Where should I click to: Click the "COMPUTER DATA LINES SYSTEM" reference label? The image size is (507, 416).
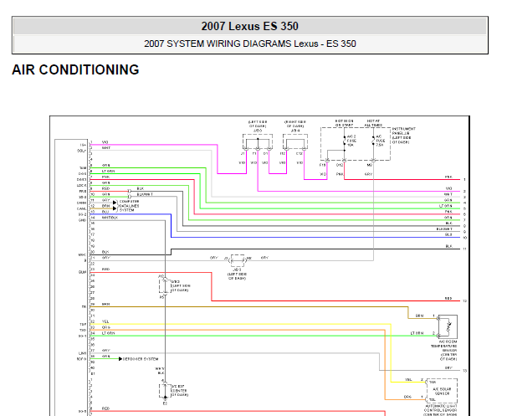(129, 206)
